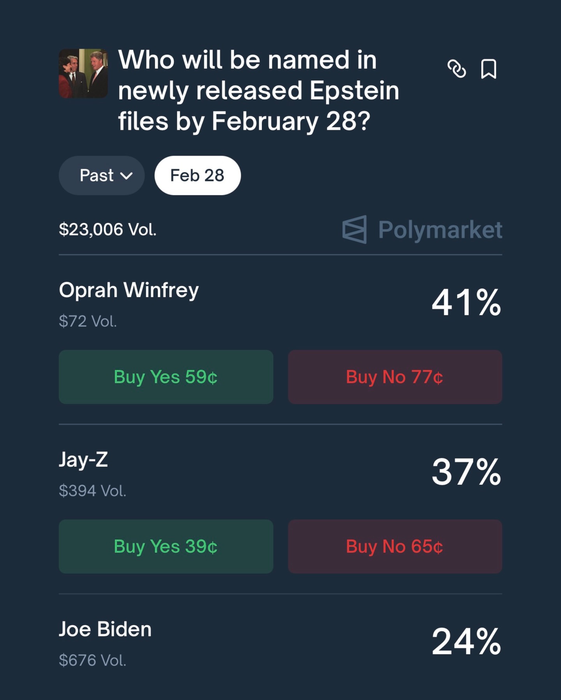Open the Oprah Winfrey outcome row
Screen dimensions: 561x700
(129, 290)
